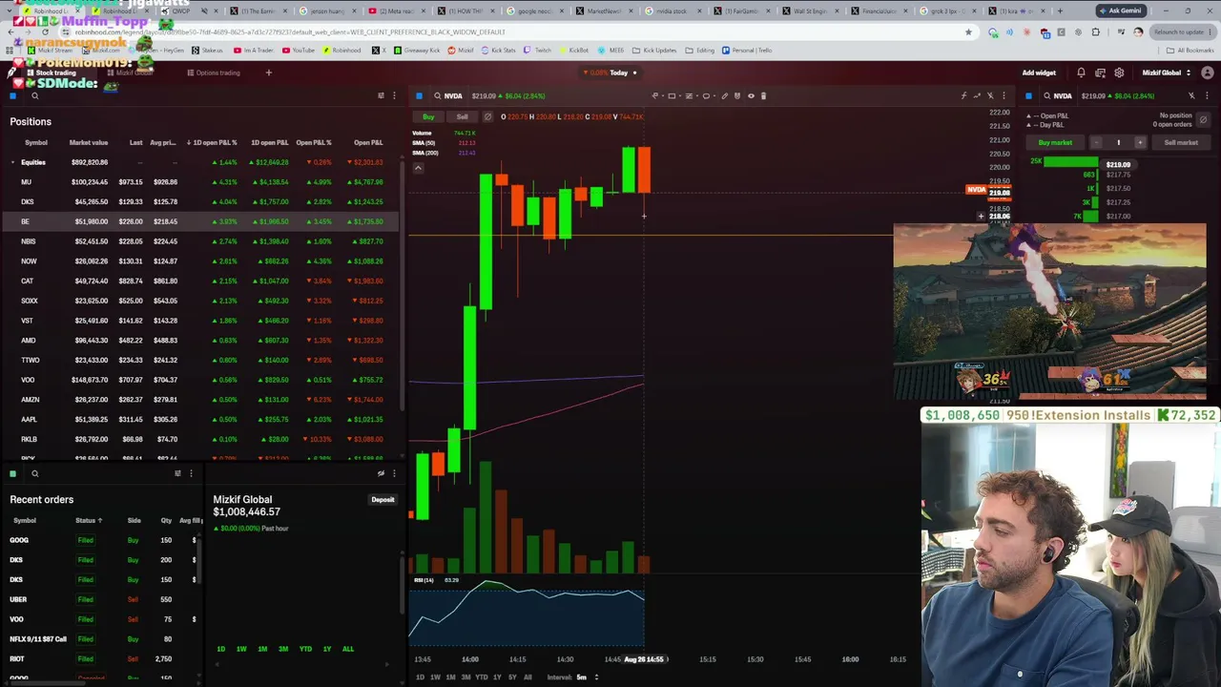The image size is (1221, 687).
Task: Pick the pencil drawing tool in chart toolbar
Action: tap(724, 95)
